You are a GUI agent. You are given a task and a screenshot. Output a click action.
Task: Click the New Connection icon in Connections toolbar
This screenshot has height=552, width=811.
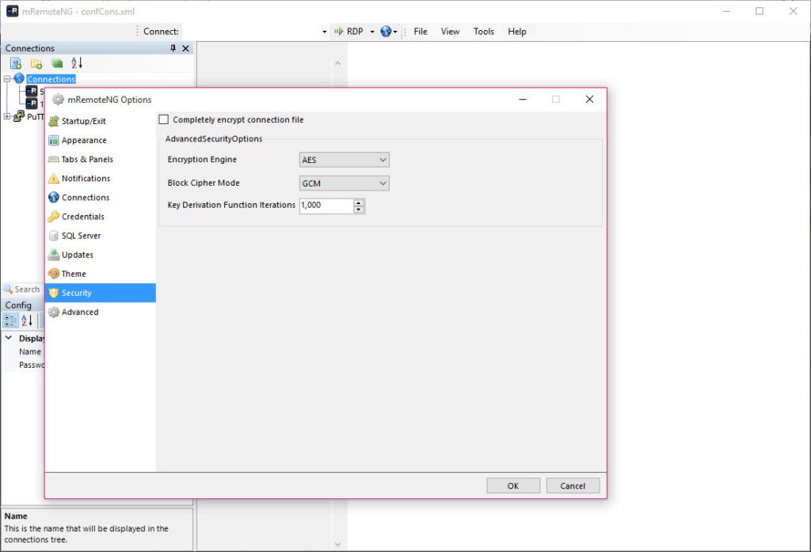16,63
